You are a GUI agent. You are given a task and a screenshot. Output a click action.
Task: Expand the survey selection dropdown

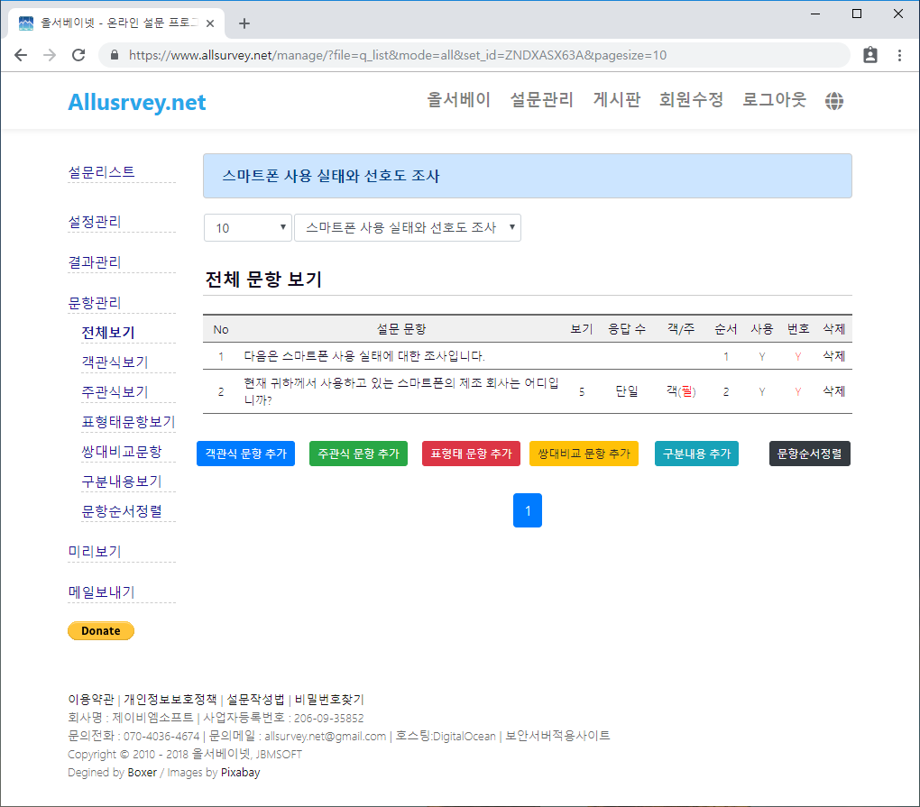pos(408,228)
